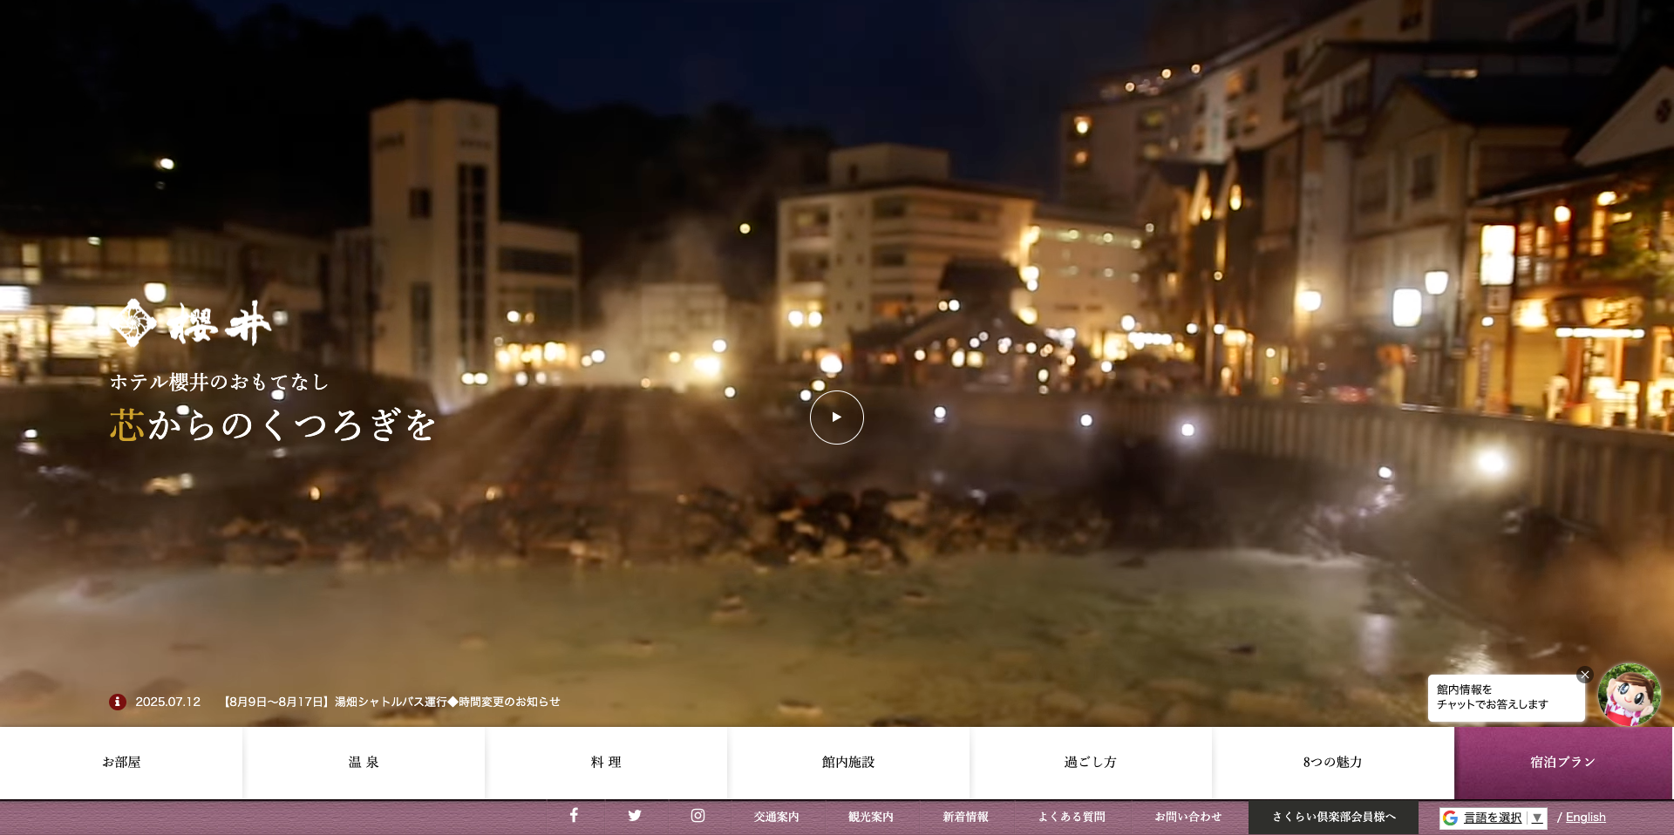Open the 新着情報 link
The image size is (1674, 835).
tap(965, 817)
